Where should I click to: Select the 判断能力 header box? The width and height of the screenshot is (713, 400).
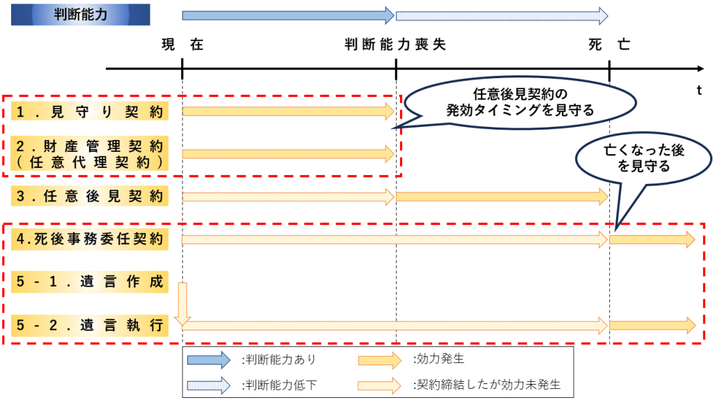80,14
